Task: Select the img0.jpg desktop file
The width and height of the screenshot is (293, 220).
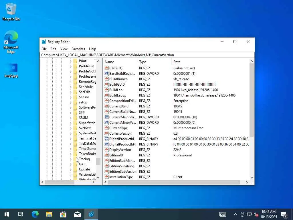Action: 11,70
